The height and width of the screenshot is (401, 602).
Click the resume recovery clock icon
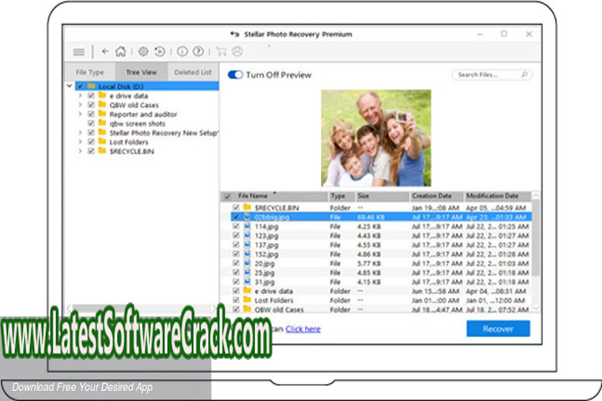click(160, 52)
